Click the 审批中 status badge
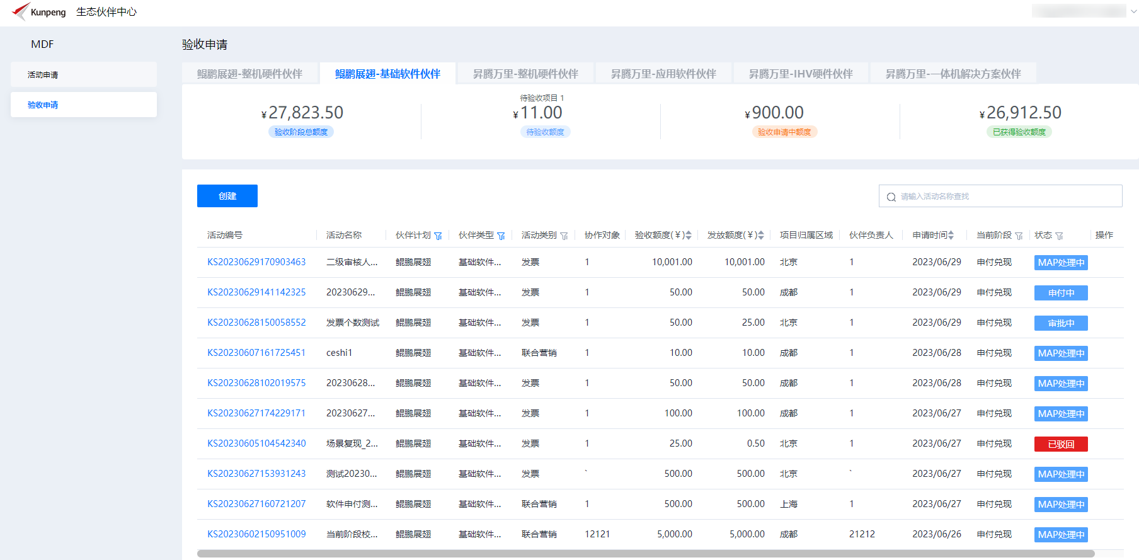 point(1061,323)
